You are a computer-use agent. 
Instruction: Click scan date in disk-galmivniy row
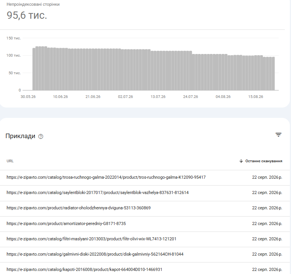pos(267,254)
